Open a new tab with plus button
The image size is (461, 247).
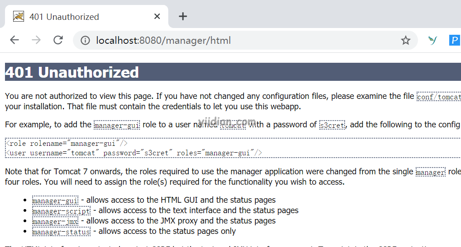click(183, 16)
